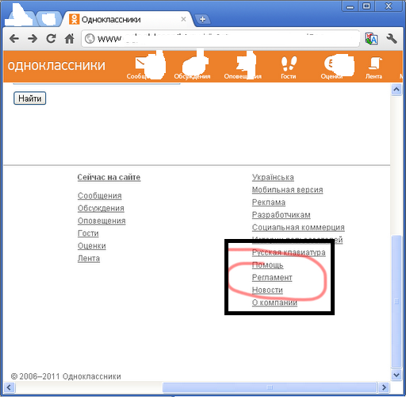
Task: Open Гости footprints icon in header
Action: pyautogui.click(x=289, y=67)
